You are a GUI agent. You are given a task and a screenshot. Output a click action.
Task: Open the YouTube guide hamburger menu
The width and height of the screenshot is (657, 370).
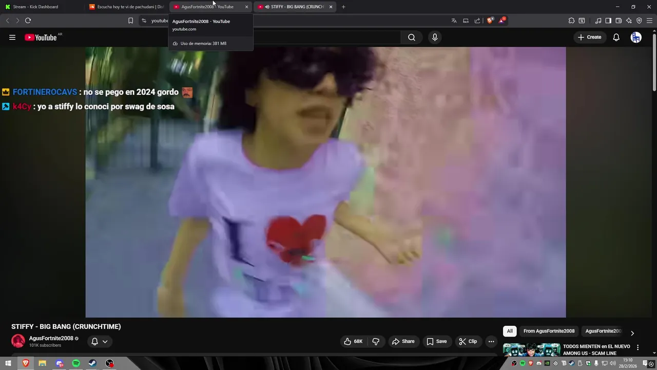[12, 37]
